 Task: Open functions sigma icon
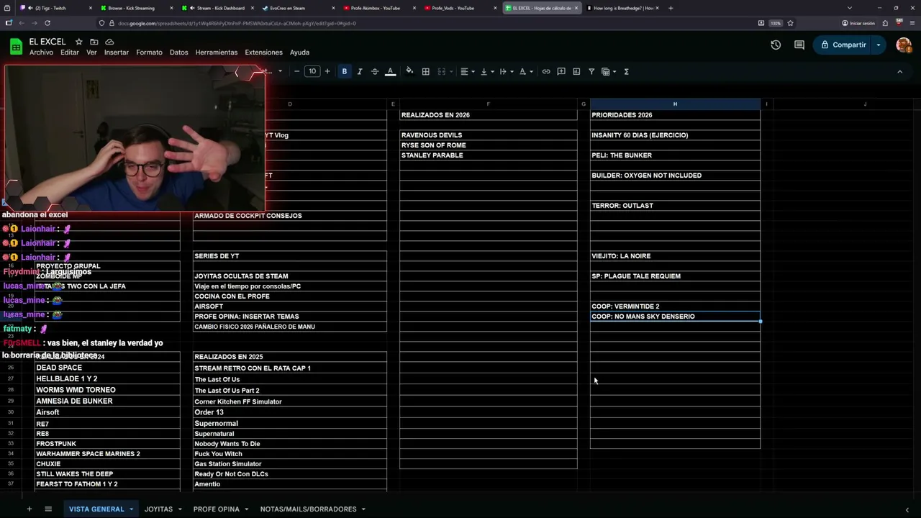coord(626,71)
